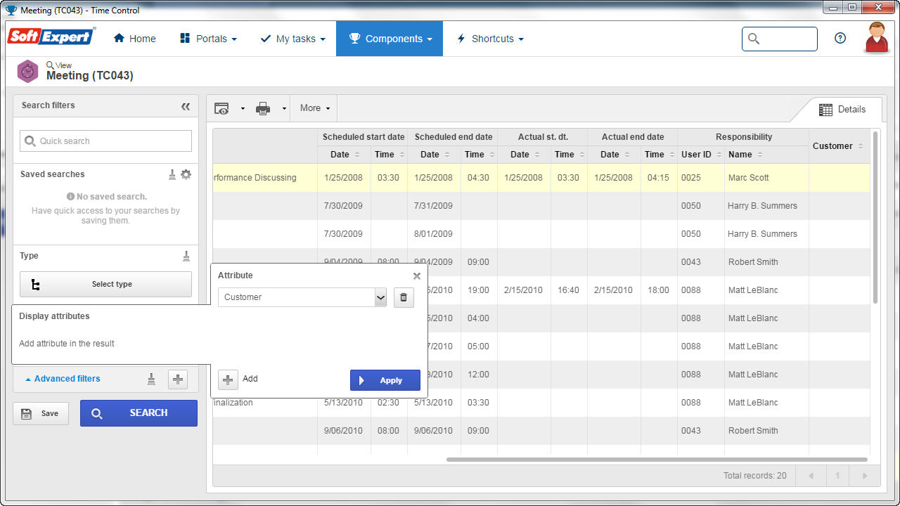Open the Components menu
900x506 pixels.
point(390,39)
